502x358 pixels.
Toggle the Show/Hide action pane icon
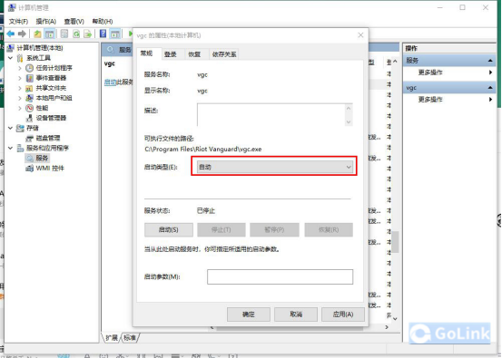pos(115,34)
